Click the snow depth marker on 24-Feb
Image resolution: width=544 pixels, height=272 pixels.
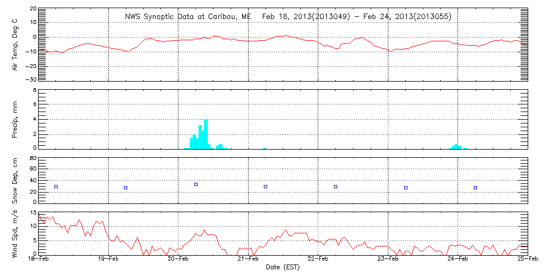(475, 188)
